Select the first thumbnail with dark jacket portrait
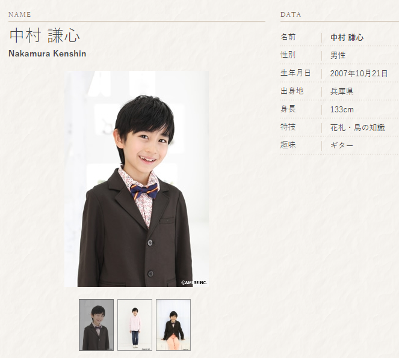The image size is (399, 358). [x=96, y=324]
